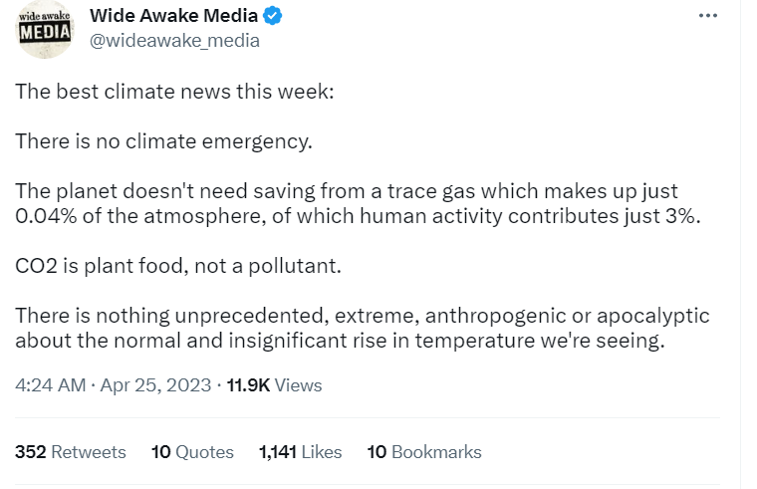Show the 10 Quotes list

[x=192, y=452]
